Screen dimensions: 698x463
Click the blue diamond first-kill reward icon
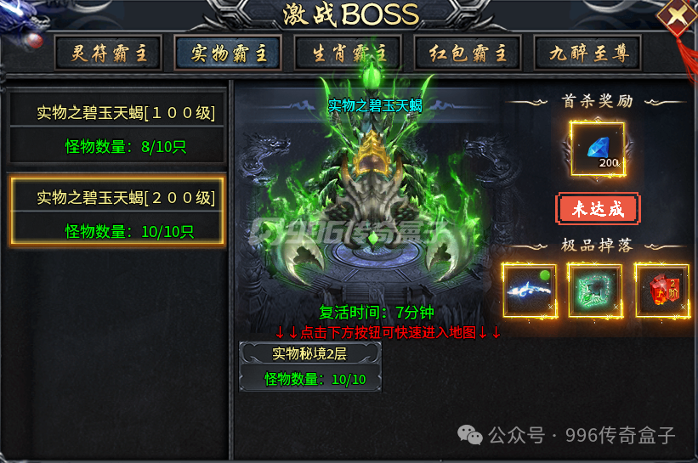click(598, 149)
